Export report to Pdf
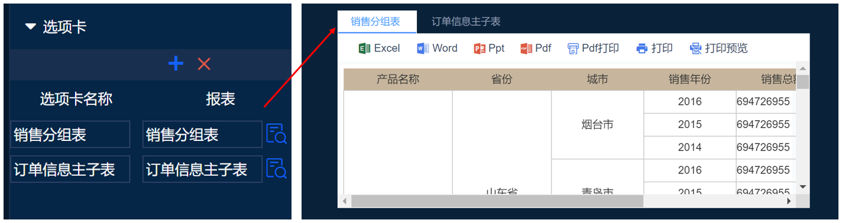The height and width of the screenshot is (223, 842). point(536,48)
